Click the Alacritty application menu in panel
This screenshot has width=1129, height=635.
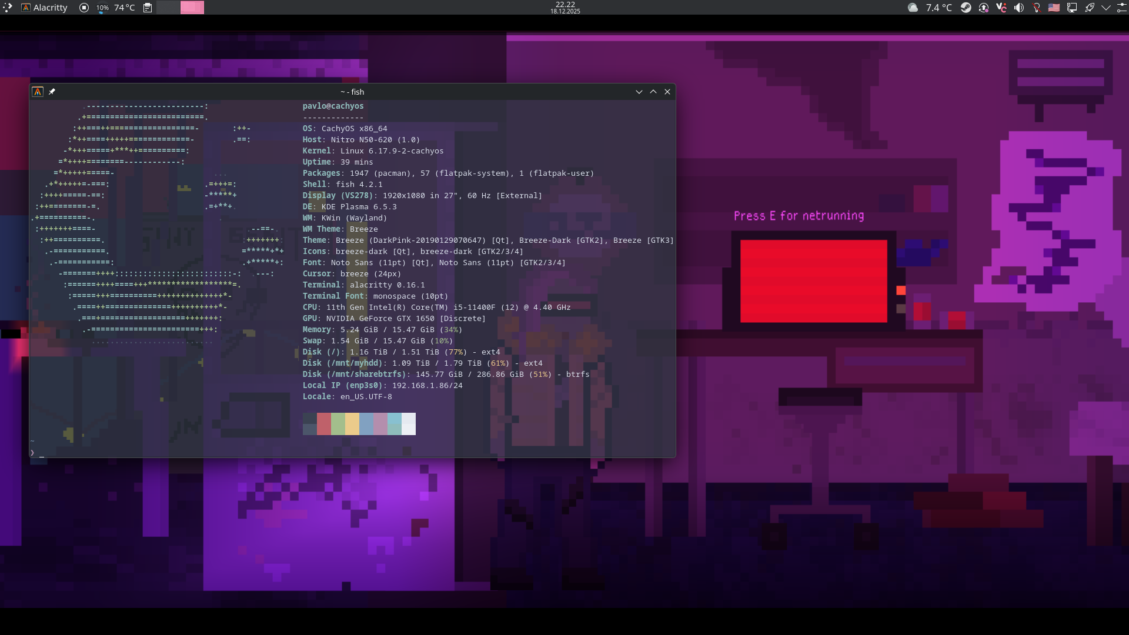tap(44, 8)
